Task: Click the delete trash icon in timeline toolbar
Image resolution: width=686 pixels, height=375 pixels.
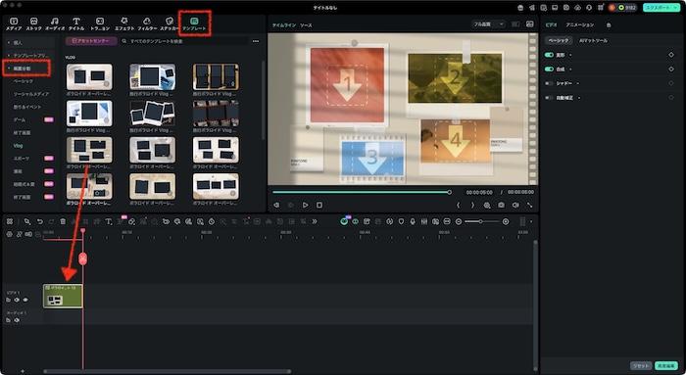Action: 63,221
